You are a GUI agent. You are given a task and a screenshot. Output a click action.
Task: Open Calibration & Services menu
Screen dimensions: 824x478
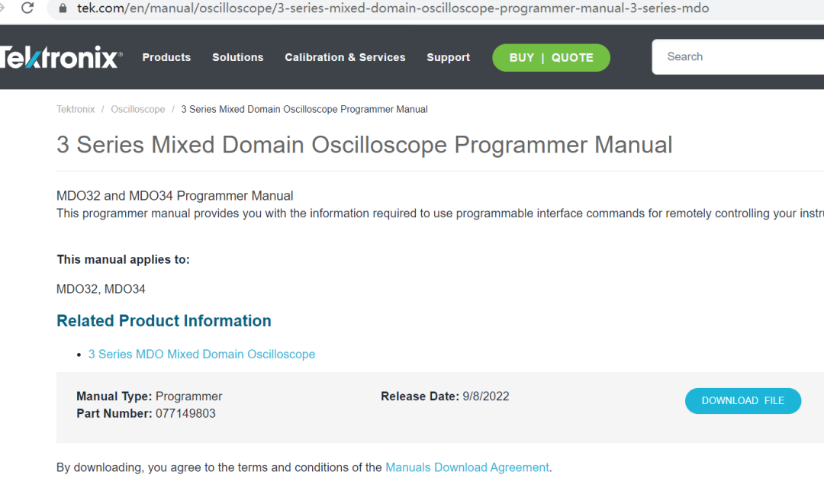tap(345, 57)
